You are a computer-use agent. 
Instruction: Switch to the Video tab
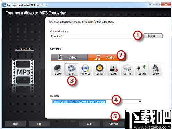69,57
